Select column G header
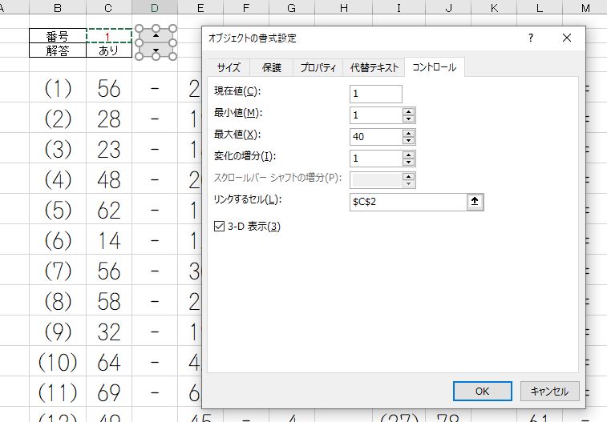 [x=292, y=8]
